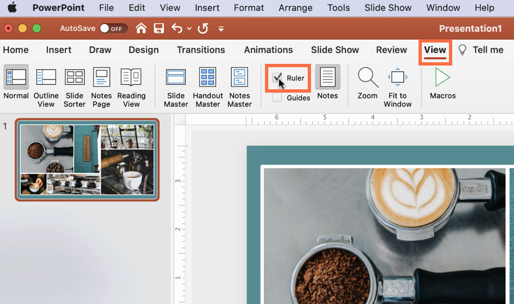
Task: Switch to the Transitions ribbon tab
Action: 201,50
